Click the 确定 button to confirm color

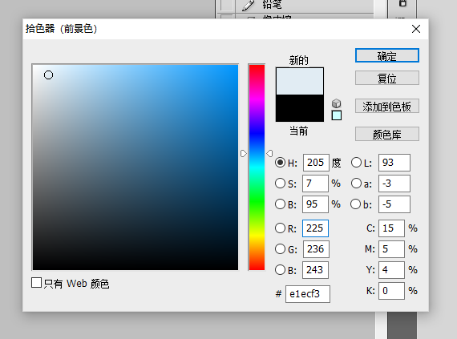point(387,55)
